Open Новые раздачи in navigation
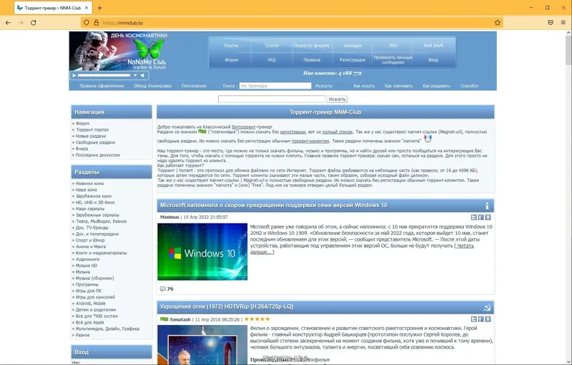 pos(91,136)
